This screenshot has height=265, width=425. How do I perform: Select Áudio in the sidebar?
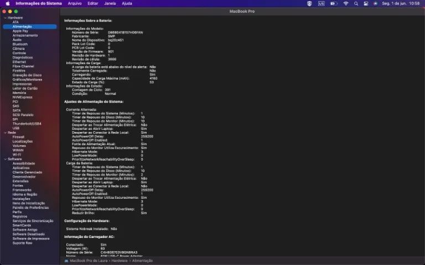[x=17, y=40]
